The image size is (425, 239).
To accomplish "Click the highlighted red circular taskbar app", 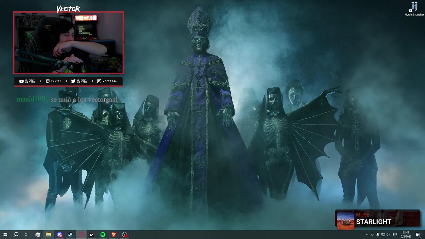I will coord(81,235).
